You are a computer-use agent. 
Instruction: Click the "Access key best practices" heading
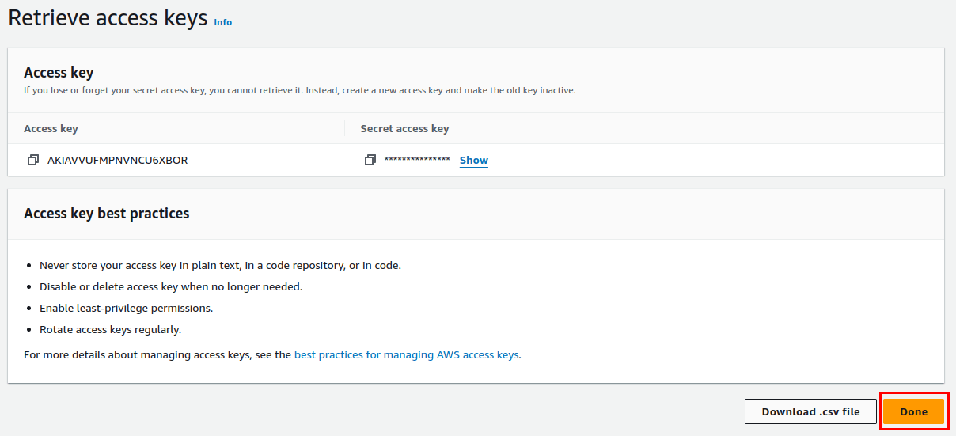106,213
